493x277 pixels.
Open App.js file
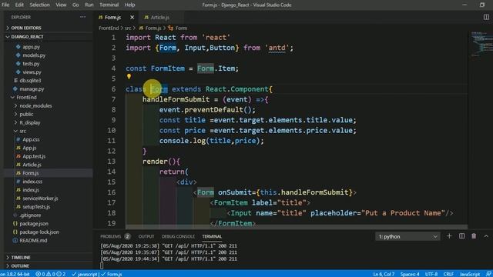(x=29, y=148)
